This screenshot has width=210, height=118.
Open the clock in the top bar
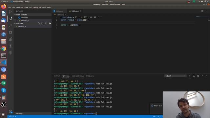(109, 1)
